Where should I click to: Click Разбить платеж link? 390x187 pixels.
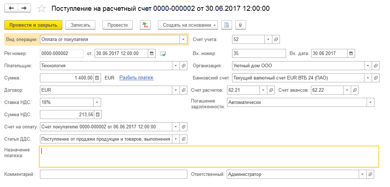click(136, 77)
